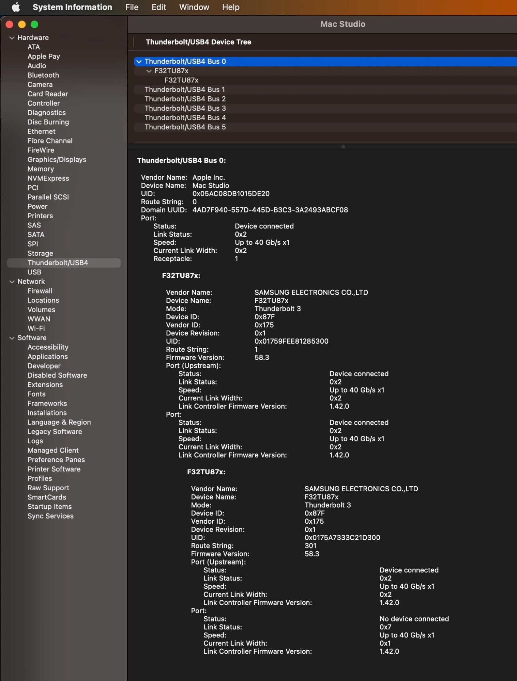Minimize window with yellow button
517x681 pixels.
click(x=22, y=25)
